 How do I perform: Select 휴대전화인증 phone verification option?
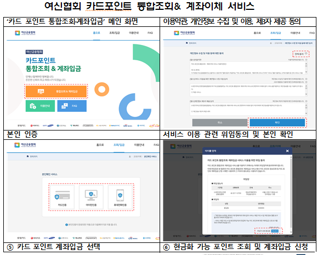[120, 197]
